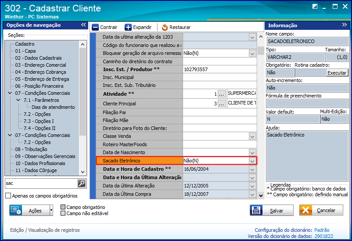Image resolution: width=352 pixels, height=241 pixels.
Task: Click the Padrão dictionary configuration link
Action: coord(322,230)
